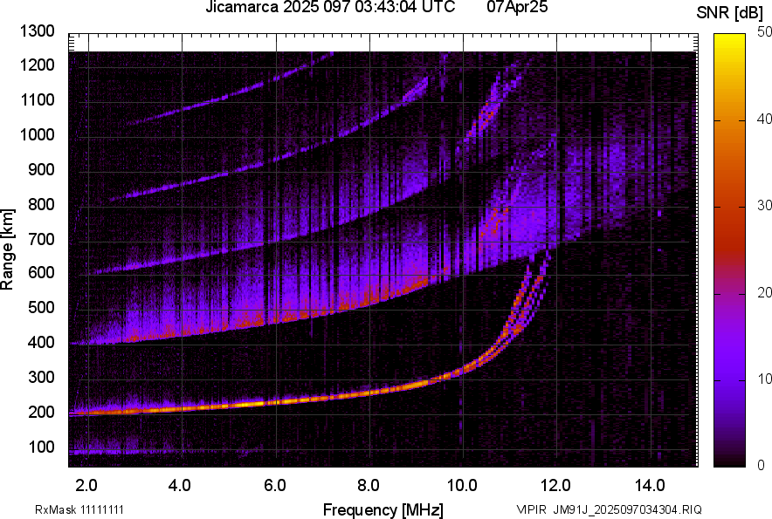Click the 900 range tick label
The image size is (772, 519).
[41, 169]
